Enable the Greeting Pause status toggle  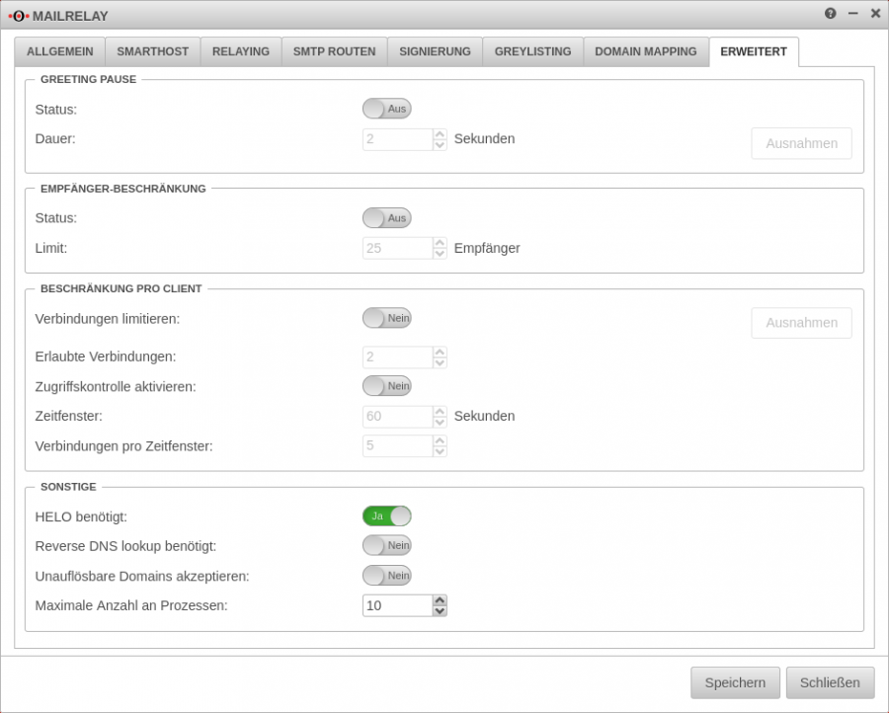click(x=387, y=109)
